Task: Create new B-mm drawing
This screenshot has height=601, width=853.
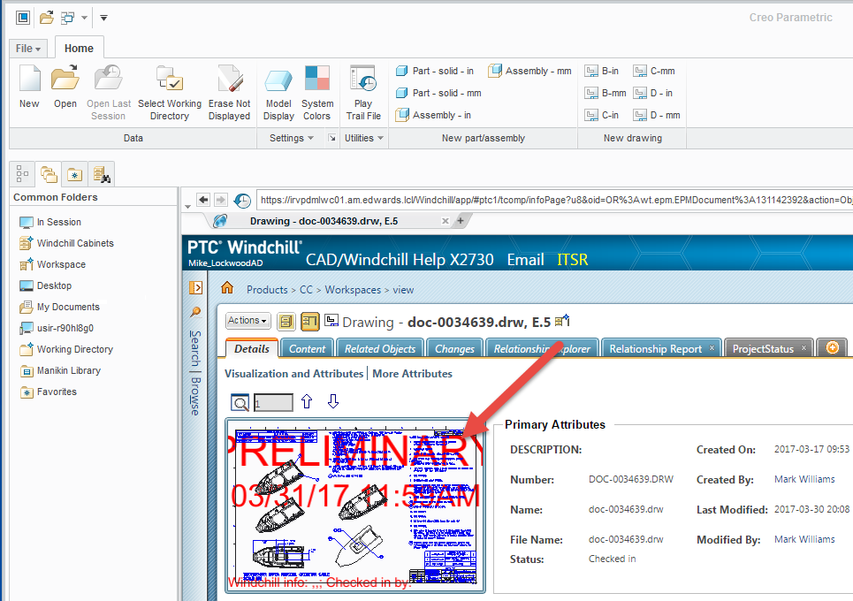Action: pyautogui.click(x=605, y=93)
